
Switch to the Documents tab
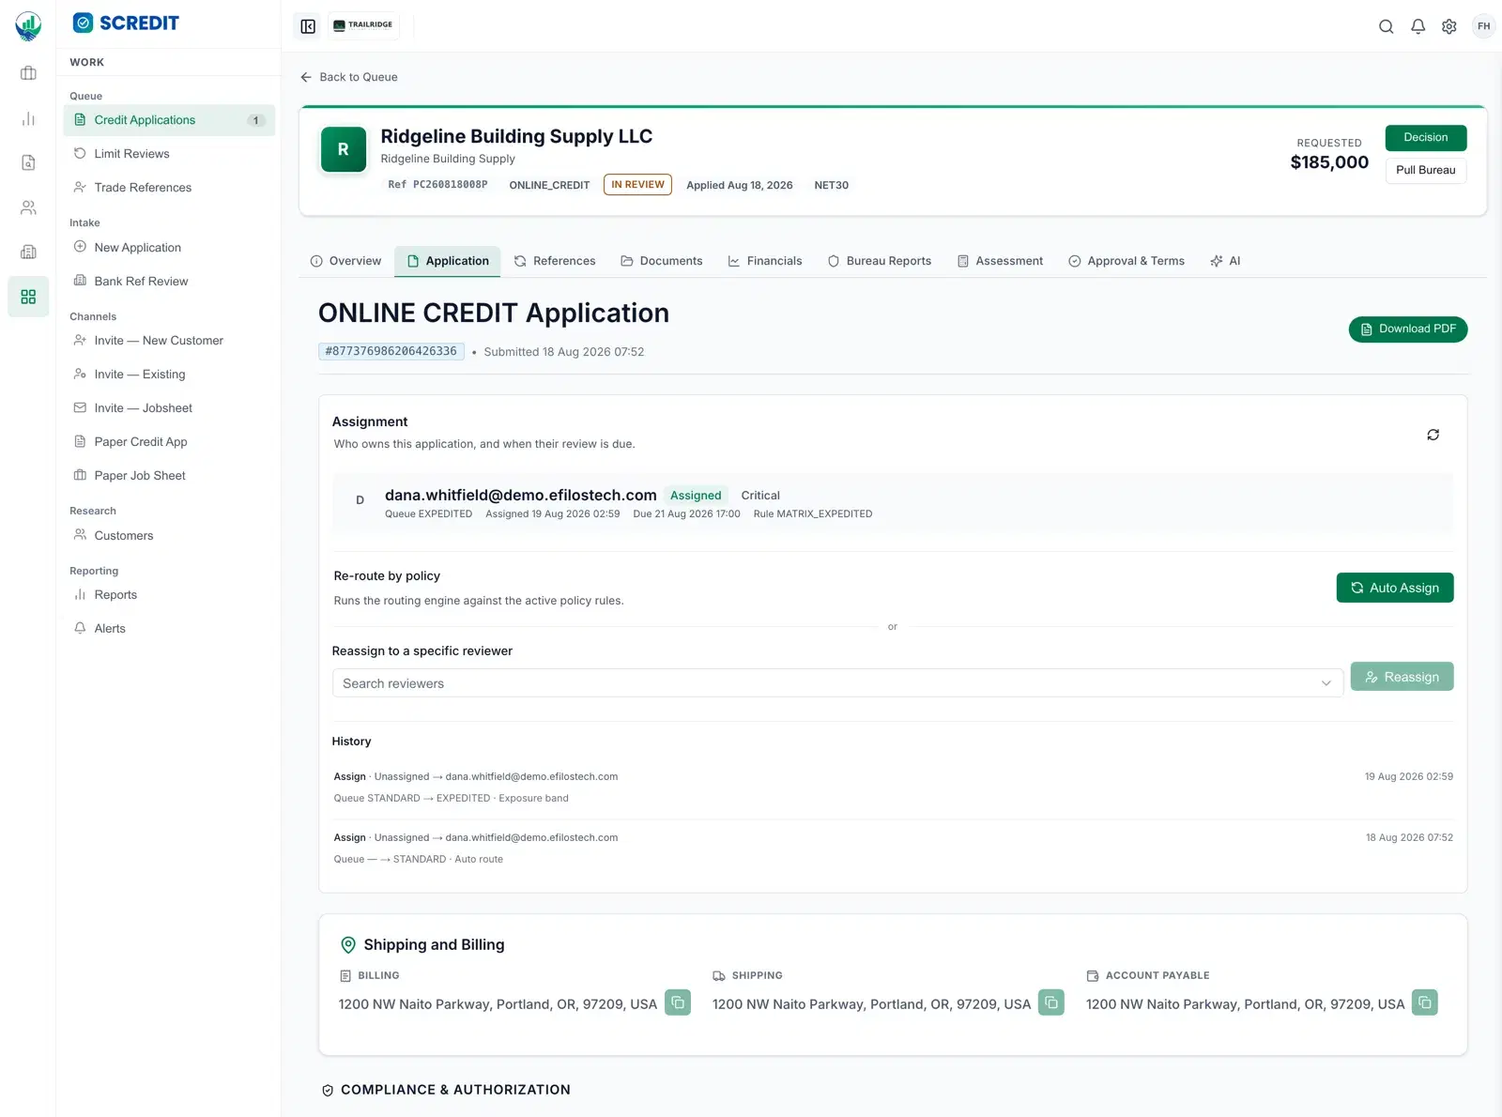662,261
